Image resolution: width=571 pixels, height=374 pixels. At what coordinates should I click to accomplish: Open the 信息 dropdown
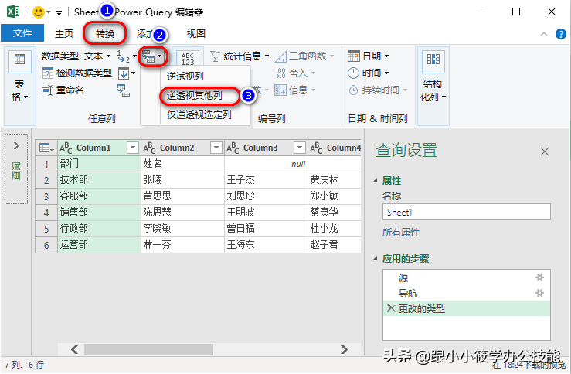click(294, 90)
